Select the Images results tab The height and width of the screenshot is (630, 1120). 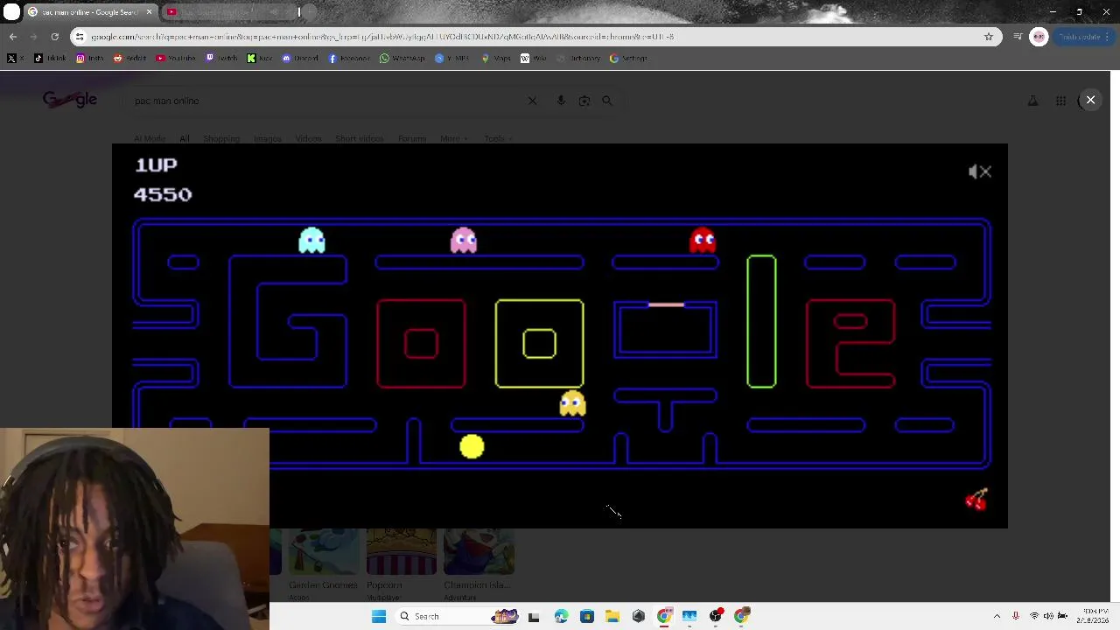click(267, 138)
